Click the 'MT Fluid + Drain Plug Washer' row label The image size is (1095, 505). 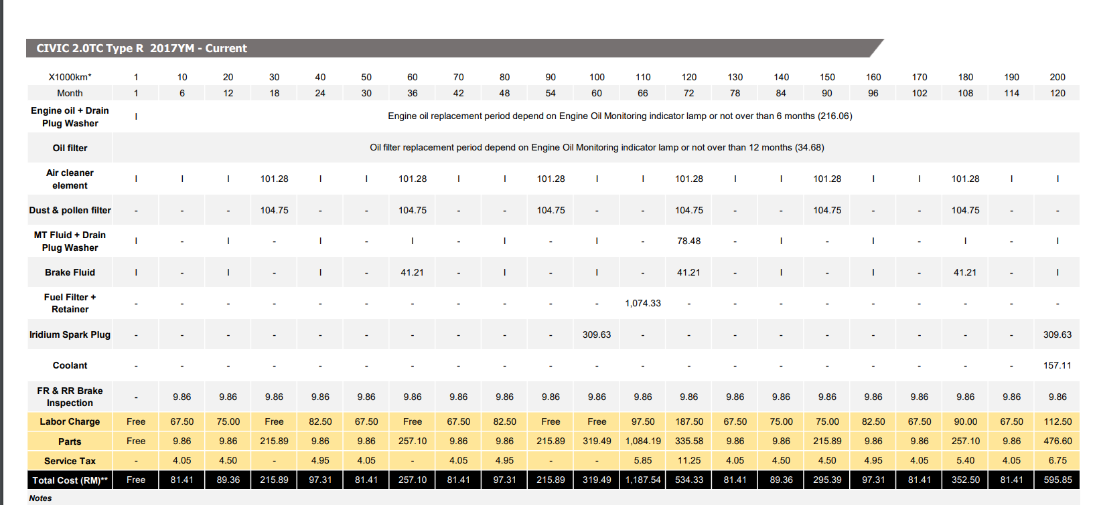(x=70, y=241)
